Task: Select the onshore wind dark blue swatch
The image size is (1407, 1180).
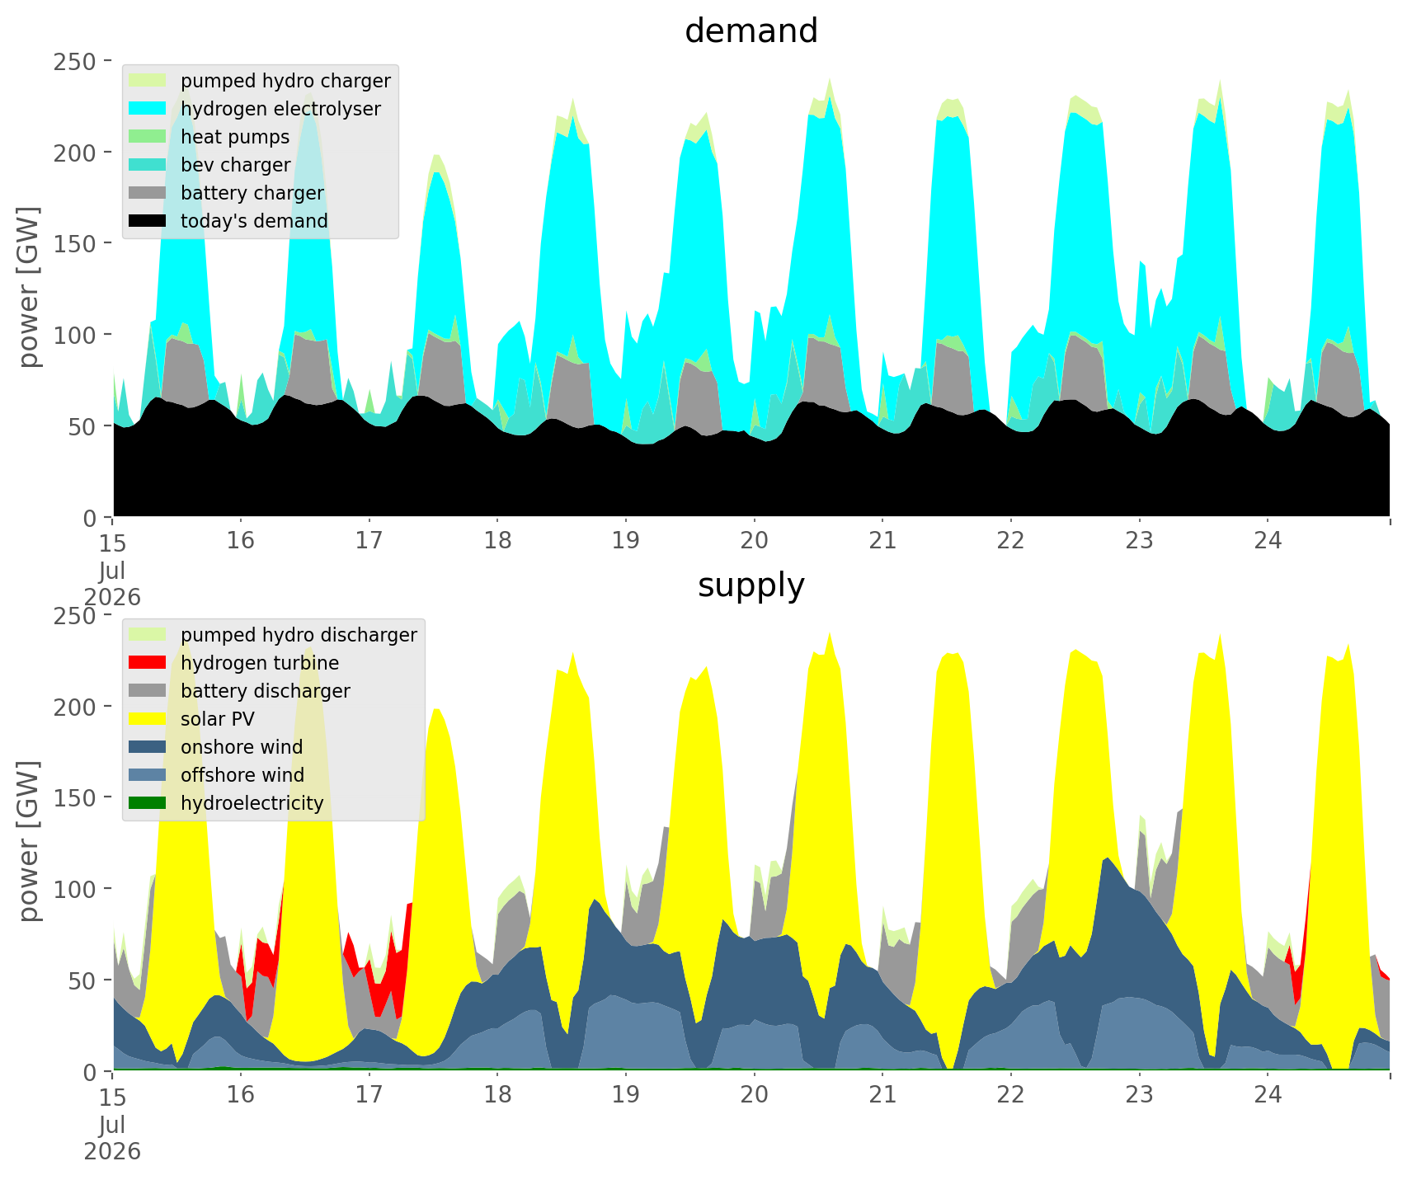Action: tap(148, 747)
